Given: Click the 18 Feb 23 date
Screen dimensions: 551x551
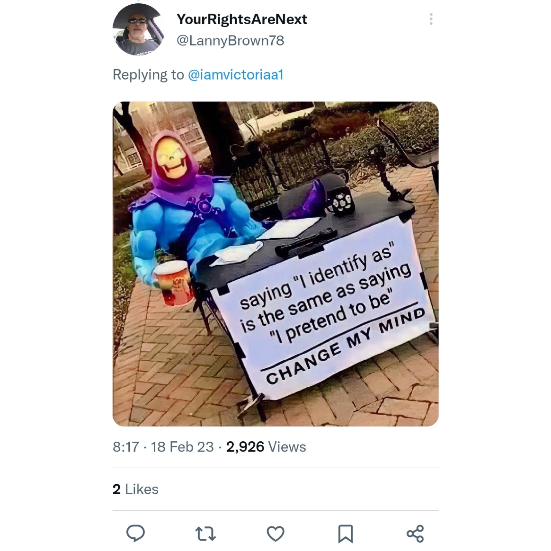Looking at the screenshot, I should tap(182, 447).
